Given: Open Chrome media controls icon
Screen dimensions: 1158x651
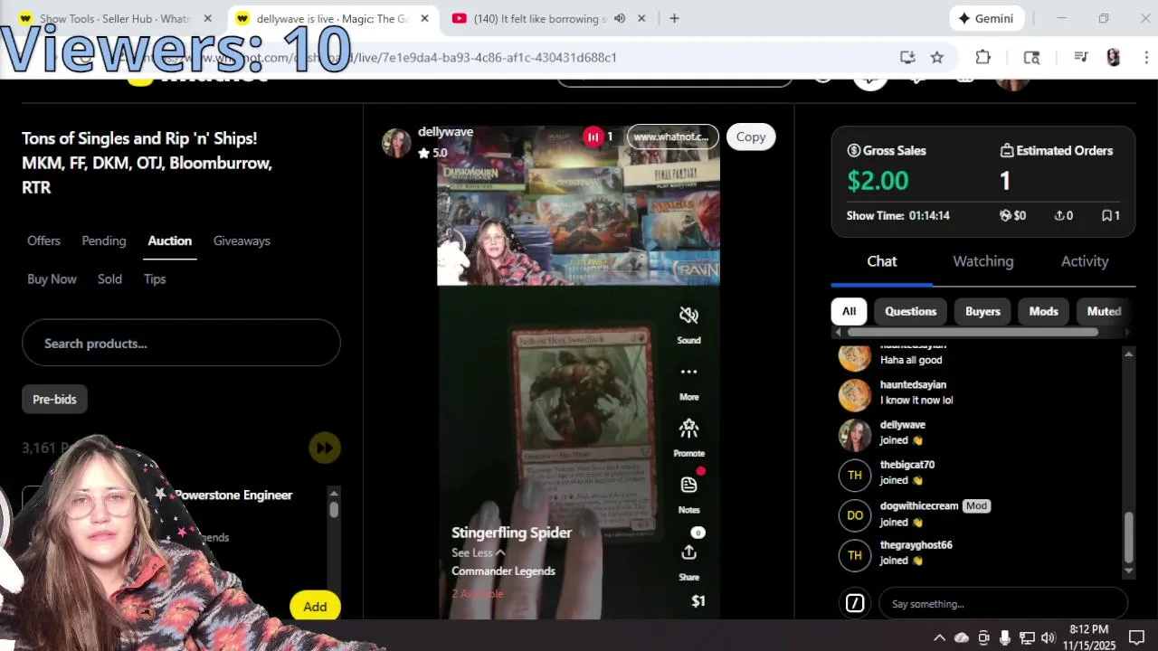Looking at the screenshot, I should [1080, 57].
